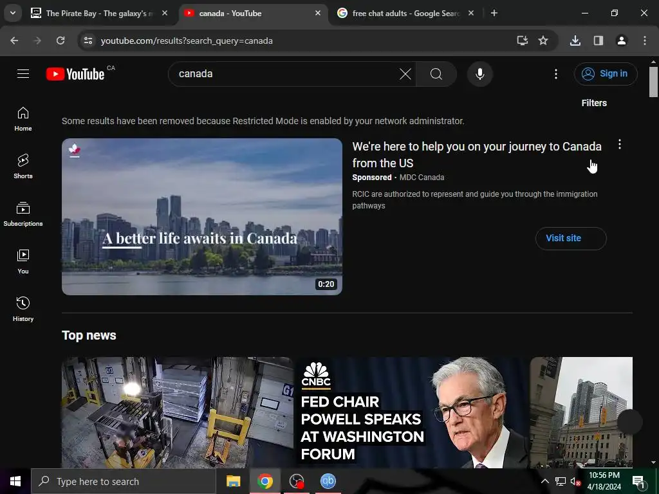The height and width of the screenshot is (494, 659).
Task: Click the YouTube logo
Action: click(75, 74)
